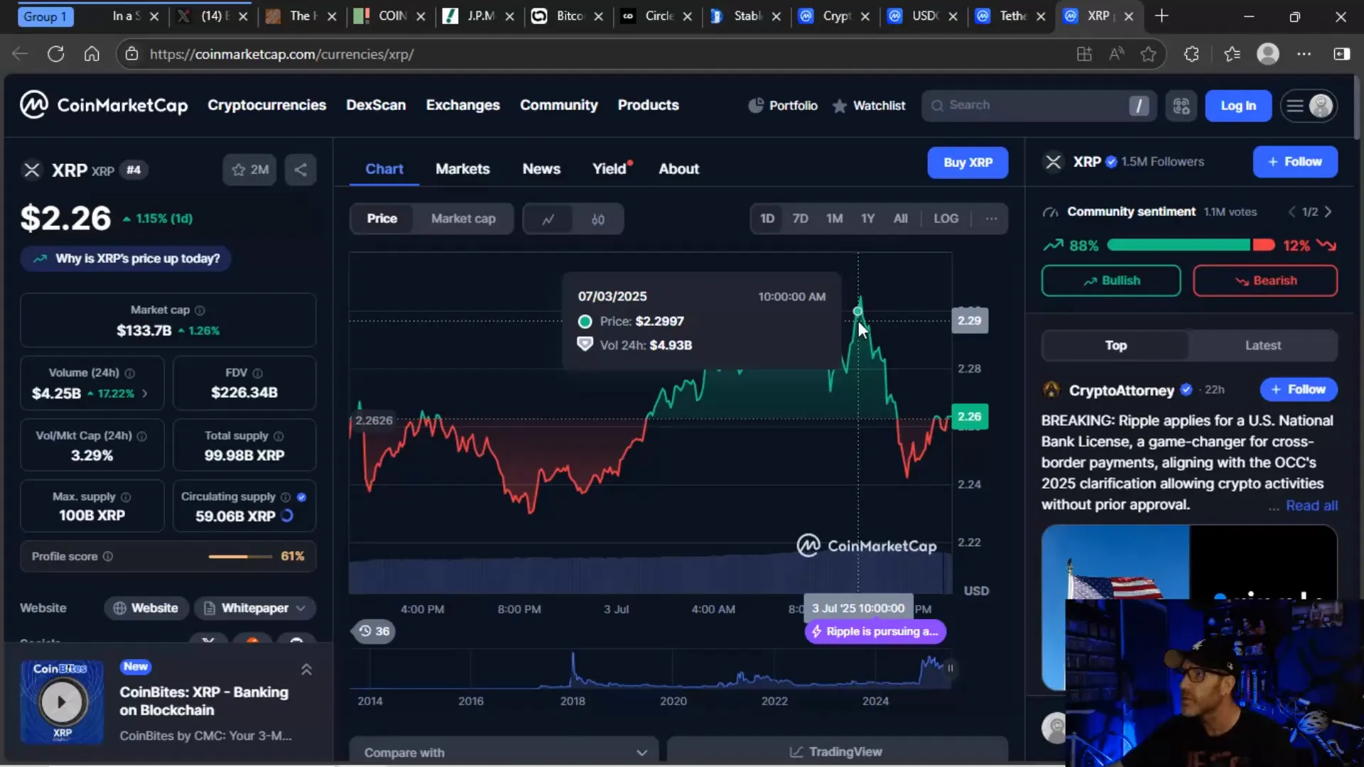Click the community sentiment bar
Viewport: 1364px width, 767px height.
point(1191,245)
